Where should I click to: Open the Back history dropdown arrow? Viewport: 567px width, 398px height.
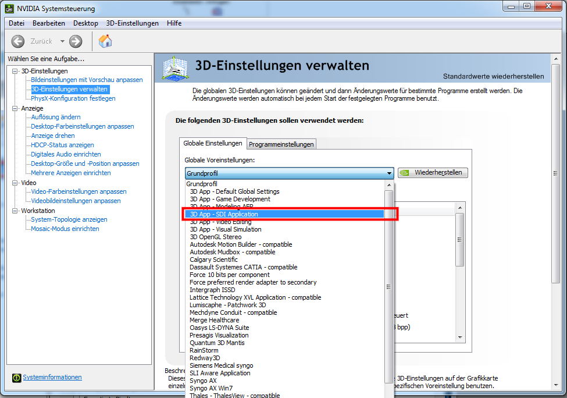[62, 41]
